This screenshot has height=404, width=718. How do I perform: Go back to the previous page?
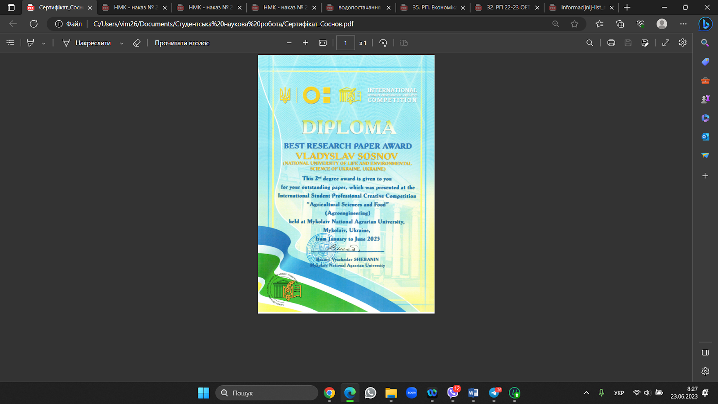click(13, 24)
